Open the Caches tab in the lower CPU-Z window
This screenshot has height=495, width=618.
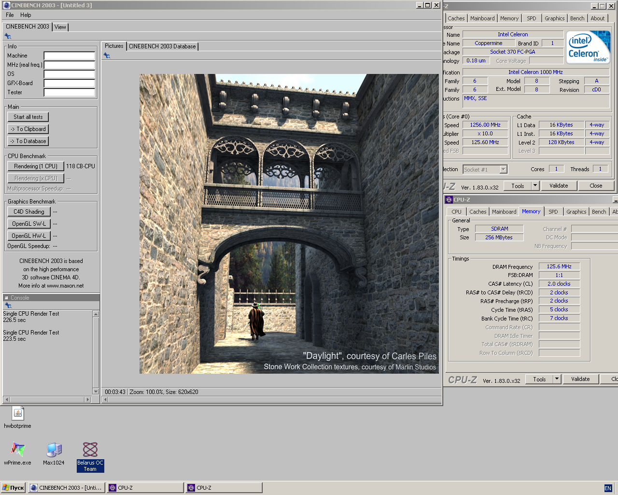pyautogui.click(x=478, y=212)
